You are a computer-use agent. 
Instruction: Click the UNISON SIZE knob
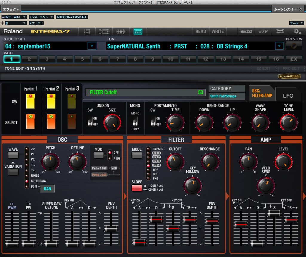[112, 123]
